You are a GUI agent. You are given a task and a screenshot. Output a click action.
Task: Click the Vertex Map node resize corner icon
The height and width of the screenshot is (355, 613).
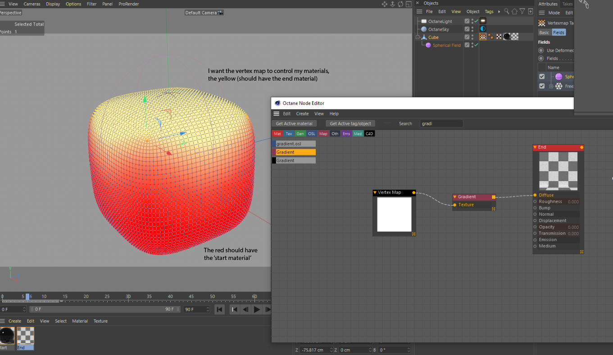point(413,234)
